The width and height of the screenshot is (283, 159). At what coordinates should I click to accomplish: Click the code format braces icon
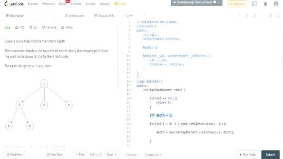pyautogui.click(x=247, y=16)
